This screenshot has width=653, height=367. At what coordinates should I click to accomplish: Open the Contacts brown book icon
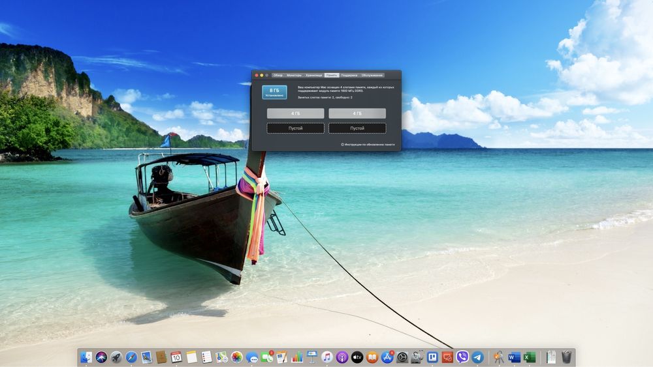tap(161, 357)
